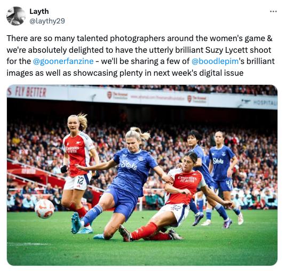The image size is (286, 271).
Task: Open the @boodlepim mention link
Action: click(215, 61)
